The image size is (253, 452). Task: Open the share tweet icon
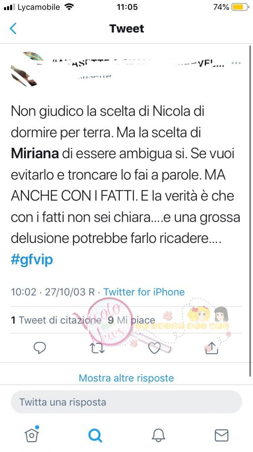212,348
